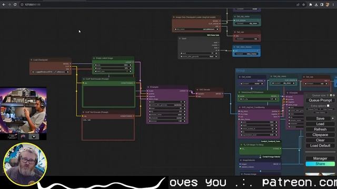
Task: Collapse the left KSampler node dot
Action: [x=148, y=87]
